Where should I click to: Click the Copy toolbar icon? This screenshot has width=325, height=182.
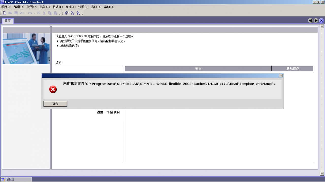(50, 13)
